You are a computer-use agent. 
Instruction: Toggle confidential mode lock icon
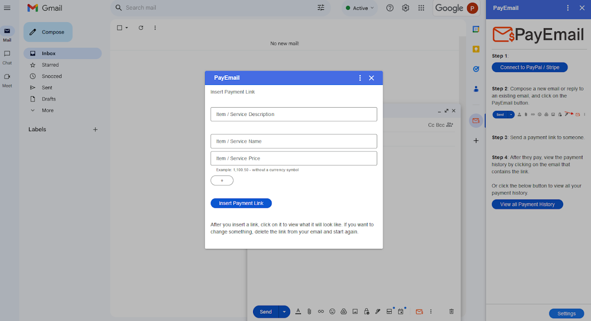367,312
